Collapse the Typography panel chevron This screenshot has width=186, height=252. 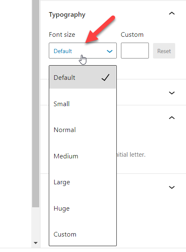point(172,13)
